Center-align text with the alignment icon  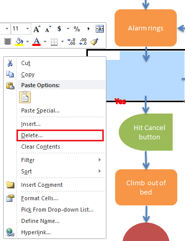coord(8,41)
